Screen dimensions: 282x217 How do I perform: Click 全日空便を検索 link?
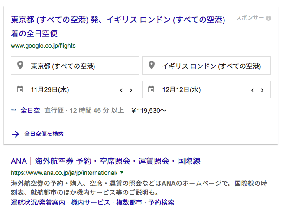tap(44, 134)
